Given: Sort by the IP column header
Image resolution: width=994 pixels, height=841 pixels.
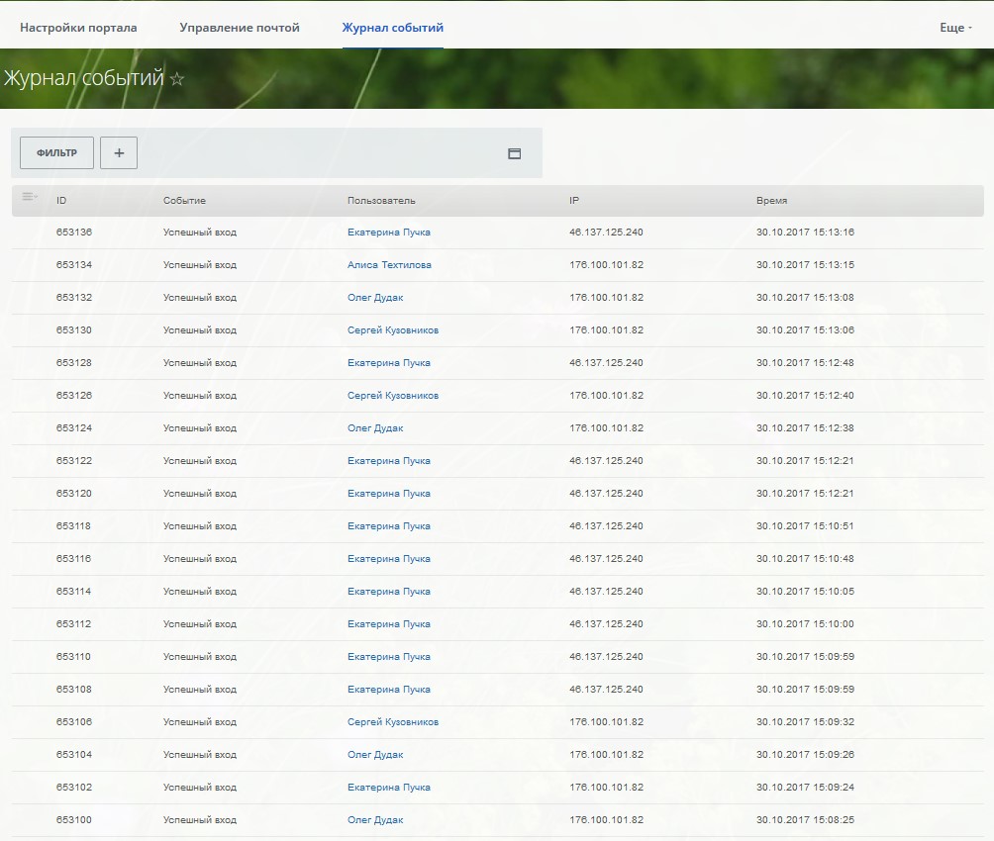Looking at the screenshot, I should click(x=573, y=200).
